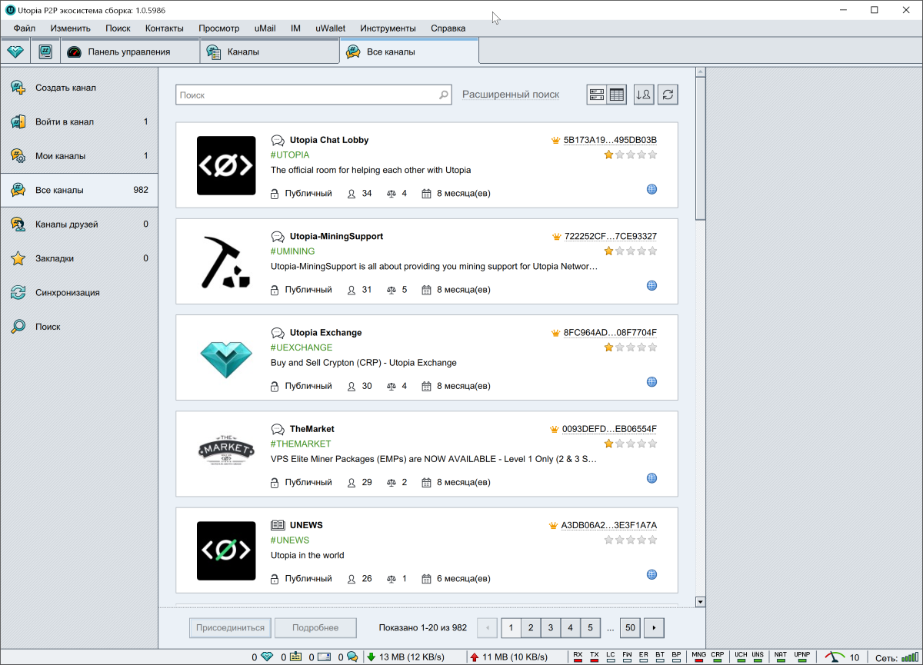Click the mail envelope status bar icon
Screen dimensions: 923x665
click(x=324, y=657)
